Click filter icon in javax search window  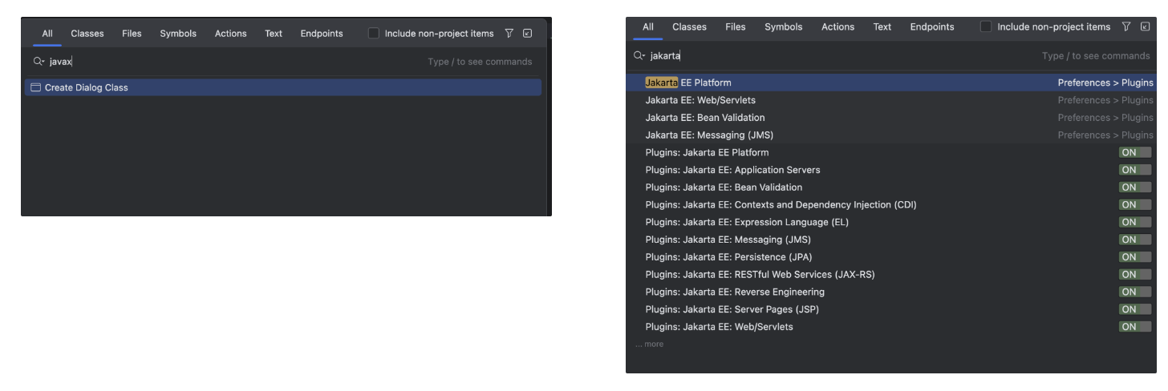[x=509, y=34]
